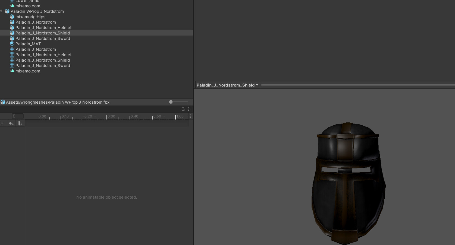Click the Add Event icon in animation panel

click(x=20, y=123)
